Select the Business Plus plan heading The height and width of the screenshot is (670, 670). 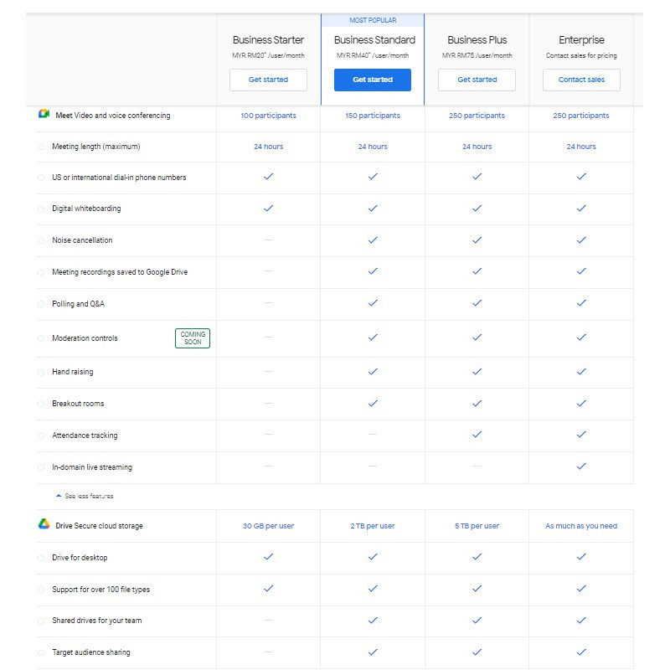pyautogui.click(x=477, y=40)
